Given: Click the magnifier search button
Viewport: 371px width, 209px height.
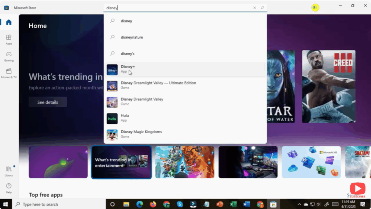Looking at the screenshot, I should pyautogui.click(x=262, y=8).
